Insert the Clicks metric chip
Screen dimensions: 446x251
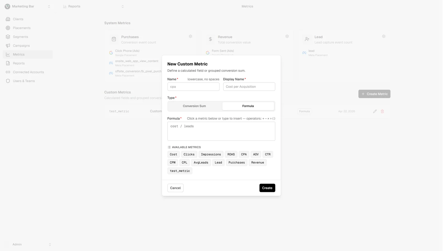[189, 155]
